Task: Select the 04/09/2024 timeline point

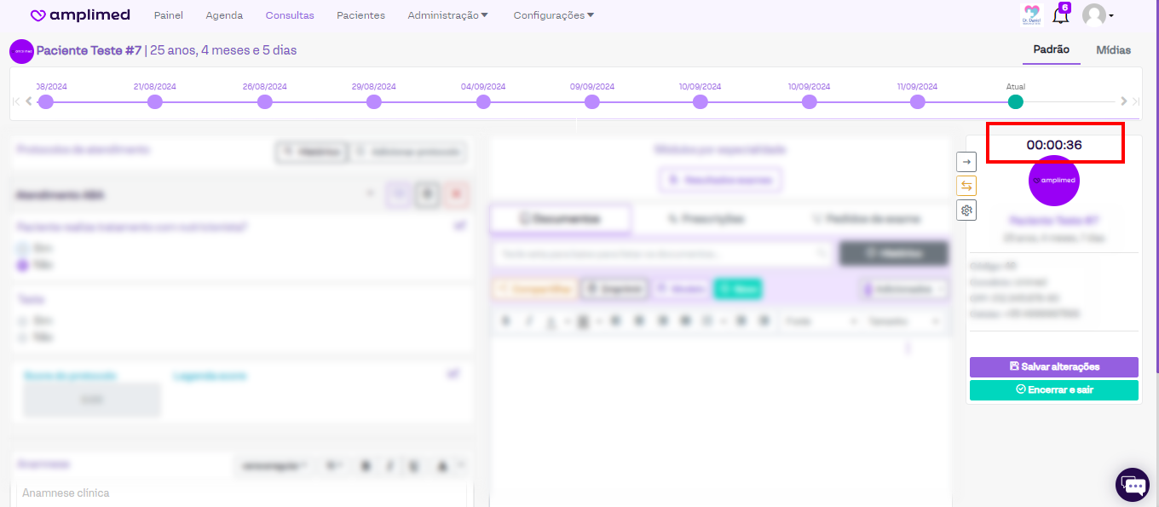Action: coord(483,102)
